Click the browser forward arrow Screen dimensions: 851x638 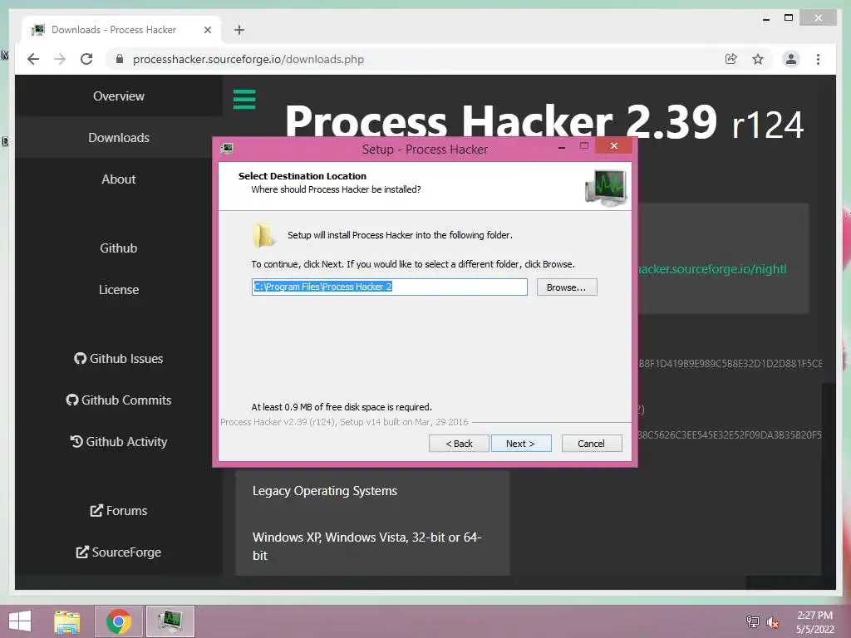60,59
